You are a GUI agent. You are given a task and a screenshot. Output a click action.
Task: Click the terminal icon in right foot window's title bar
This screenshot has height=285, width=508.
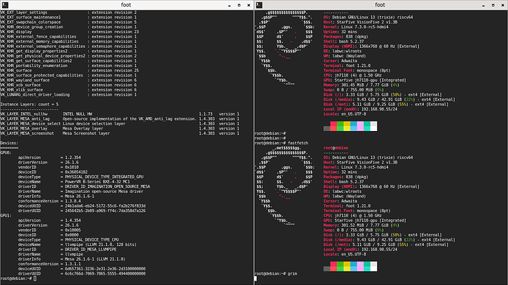click(259, 5)
